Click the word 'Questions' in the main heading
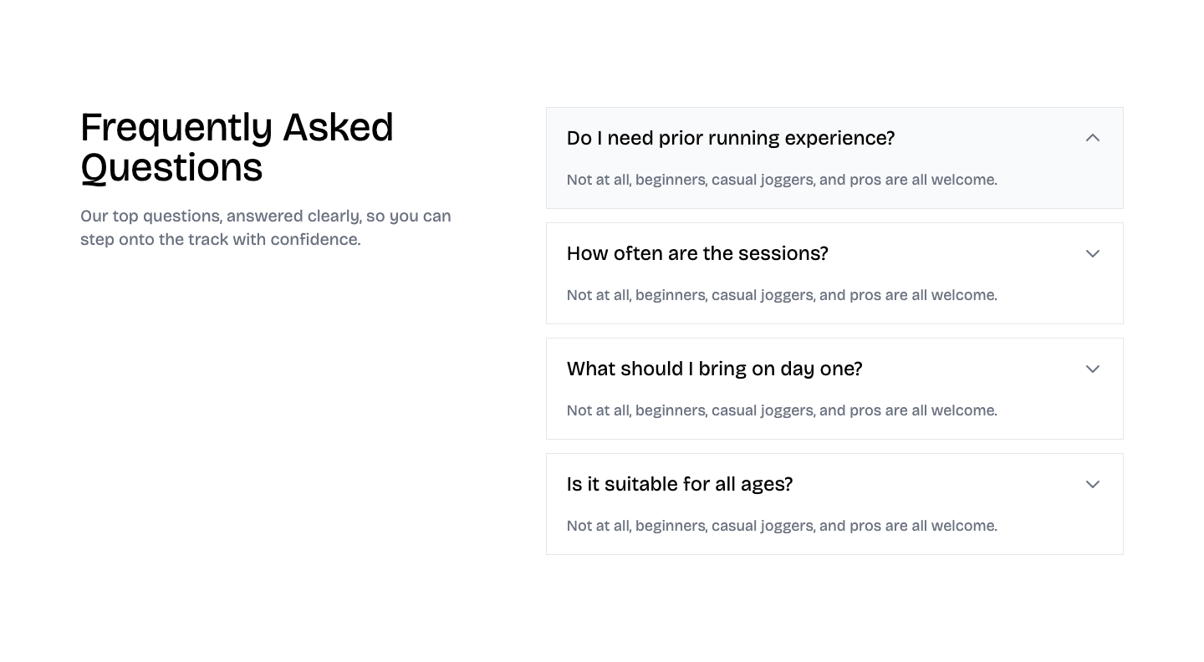The height and width of the screenshot is (662, 1204). (171, 168)
